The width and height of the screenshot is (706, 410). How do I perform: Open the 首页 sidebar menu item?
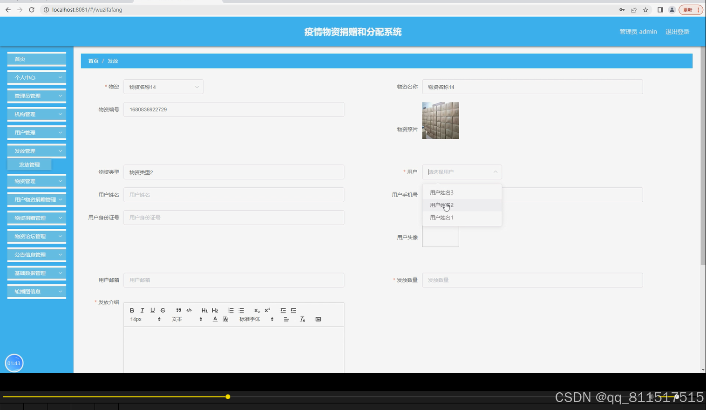coord(37,59)
